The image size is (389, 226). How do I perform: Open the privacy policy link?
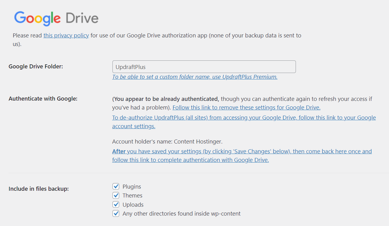click(x=66, y=35)
